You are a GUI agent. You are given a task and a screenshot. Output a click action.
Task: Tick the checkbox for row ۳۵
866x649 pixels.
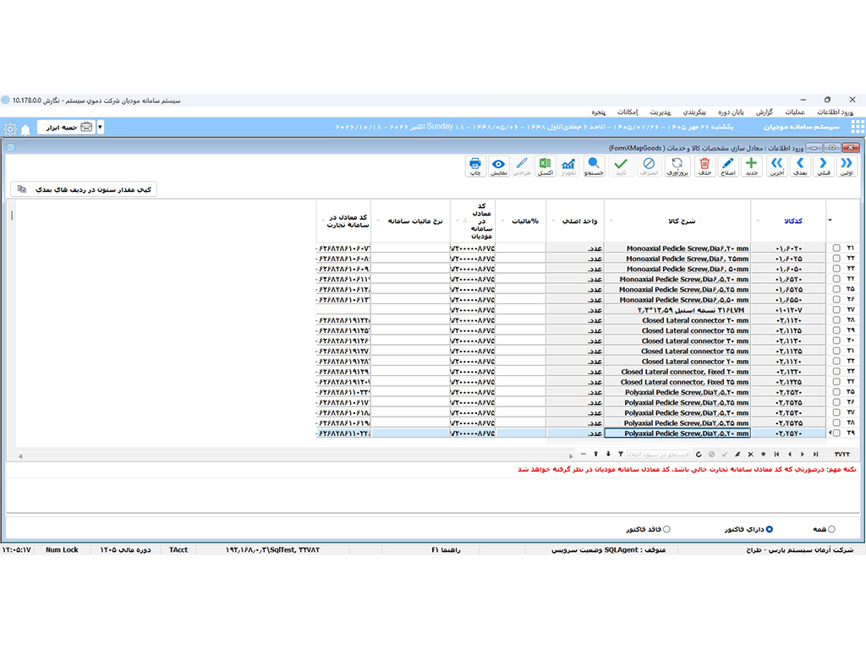[836, 392]
